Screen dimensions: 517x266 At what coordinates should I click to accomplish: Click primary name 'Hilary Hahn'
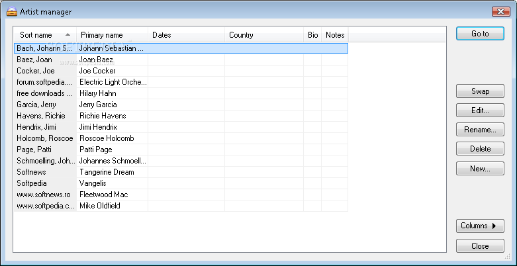pos(97,93)
